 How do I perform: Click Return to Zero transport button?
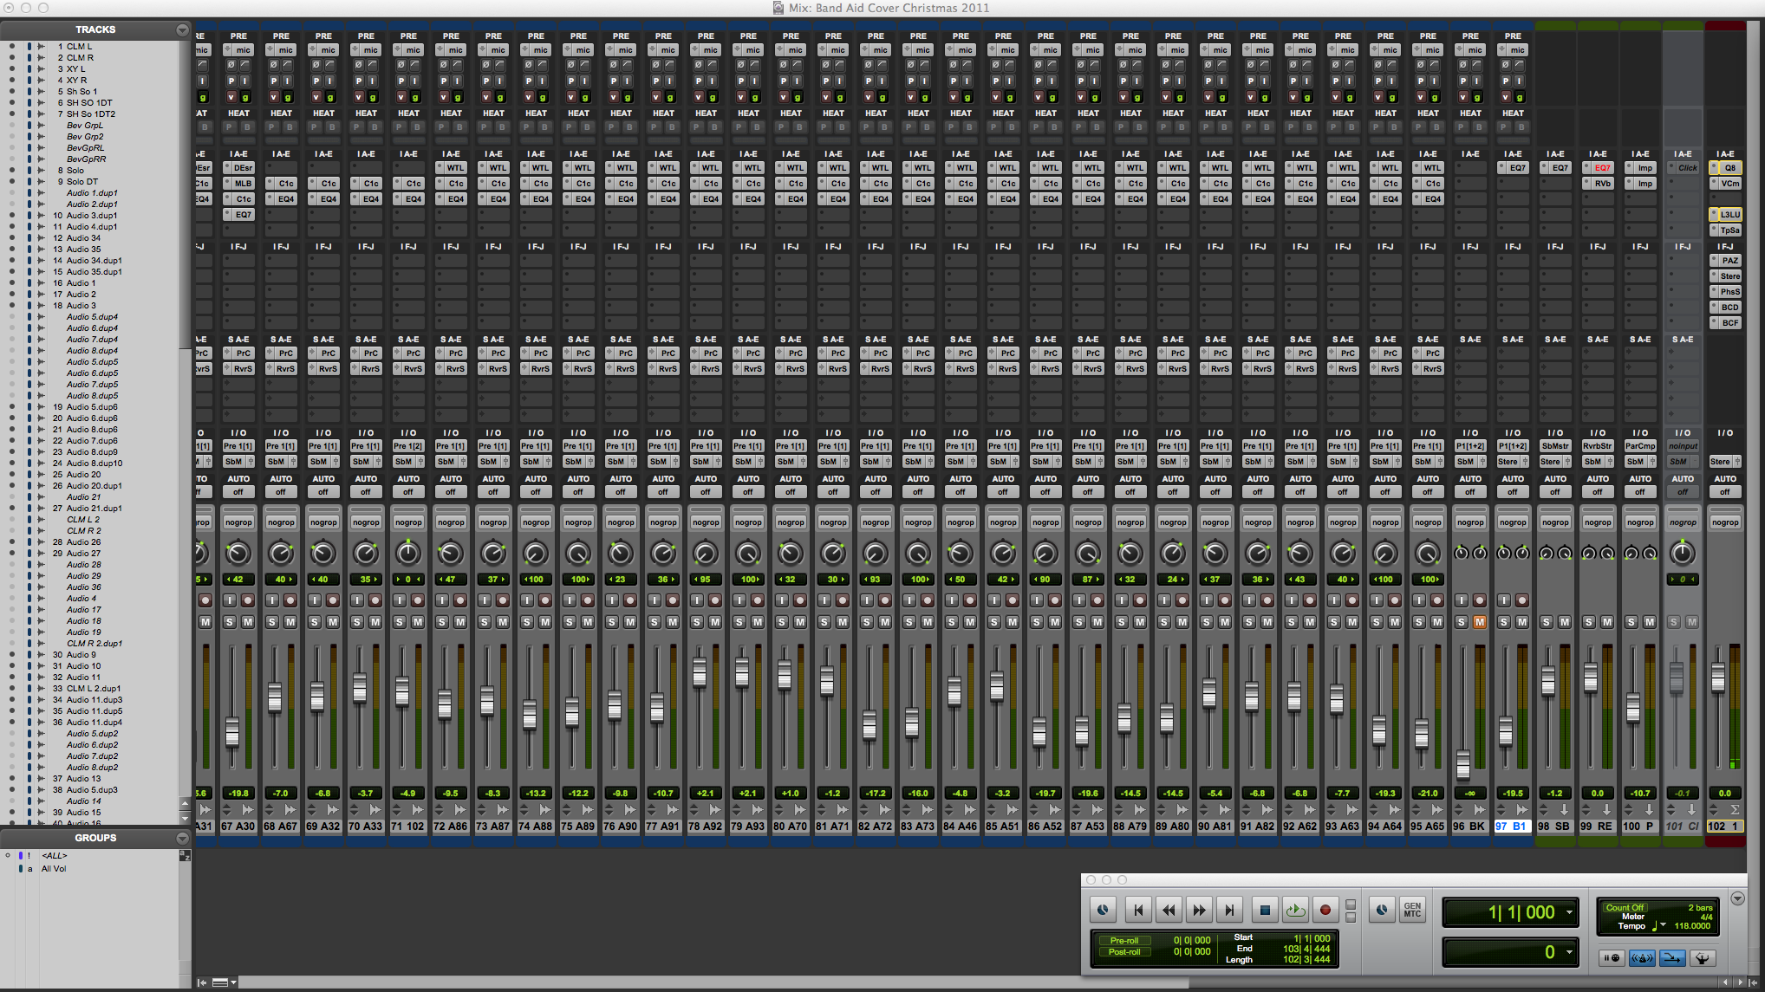1138,910
